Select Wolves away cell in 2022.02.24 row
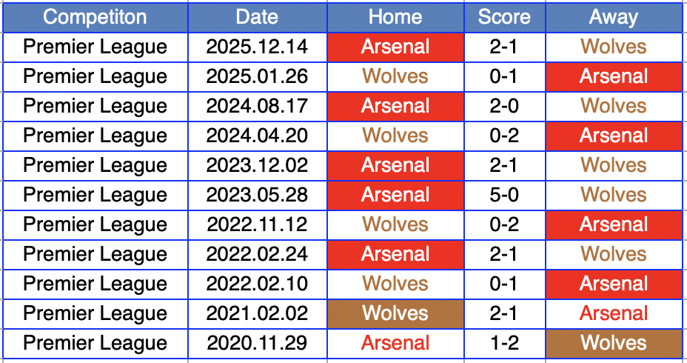Screen dimensions: 687x363 (614, 254)
